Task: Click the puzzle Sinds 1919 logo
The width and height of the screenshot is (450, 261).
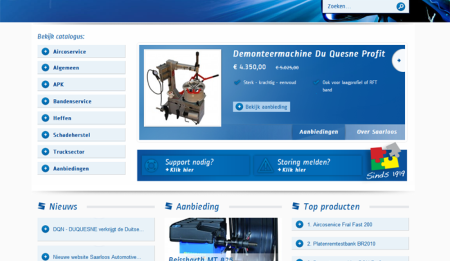Action: (385, 163)
